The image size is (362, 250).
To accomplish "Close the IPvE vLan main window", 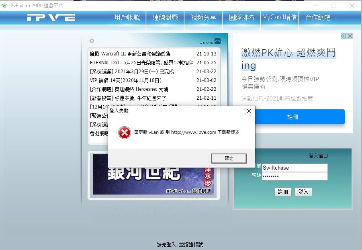I will tap(352, 6).
